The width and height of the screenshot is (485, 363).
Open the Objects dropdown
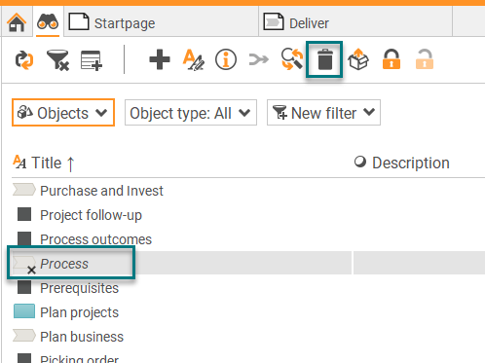[63, 113]
